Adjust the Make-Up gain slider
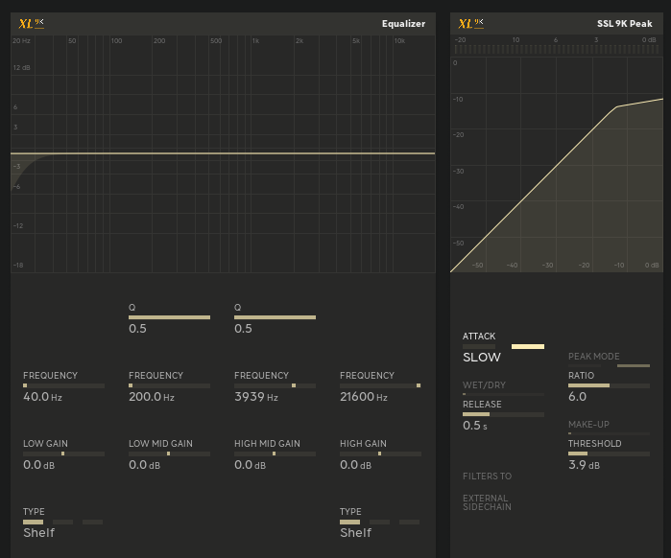 tap(609, 433)
